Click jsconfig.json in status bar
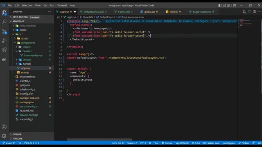Viewport: 262px width, 147px height. pyautogui.click(x=229, y=143)
